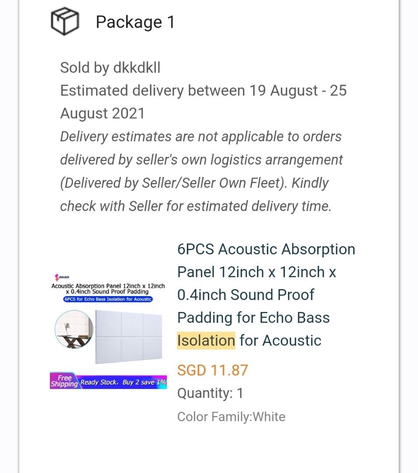This screenshot has width=418, height=473.
Task: Click the "Quantity: 1" text
Action: (210, 393)
